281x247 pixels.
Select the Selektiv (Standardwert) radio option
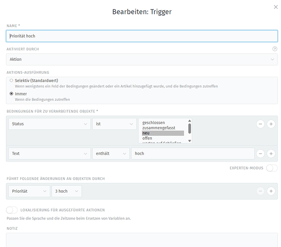(11, 81)
